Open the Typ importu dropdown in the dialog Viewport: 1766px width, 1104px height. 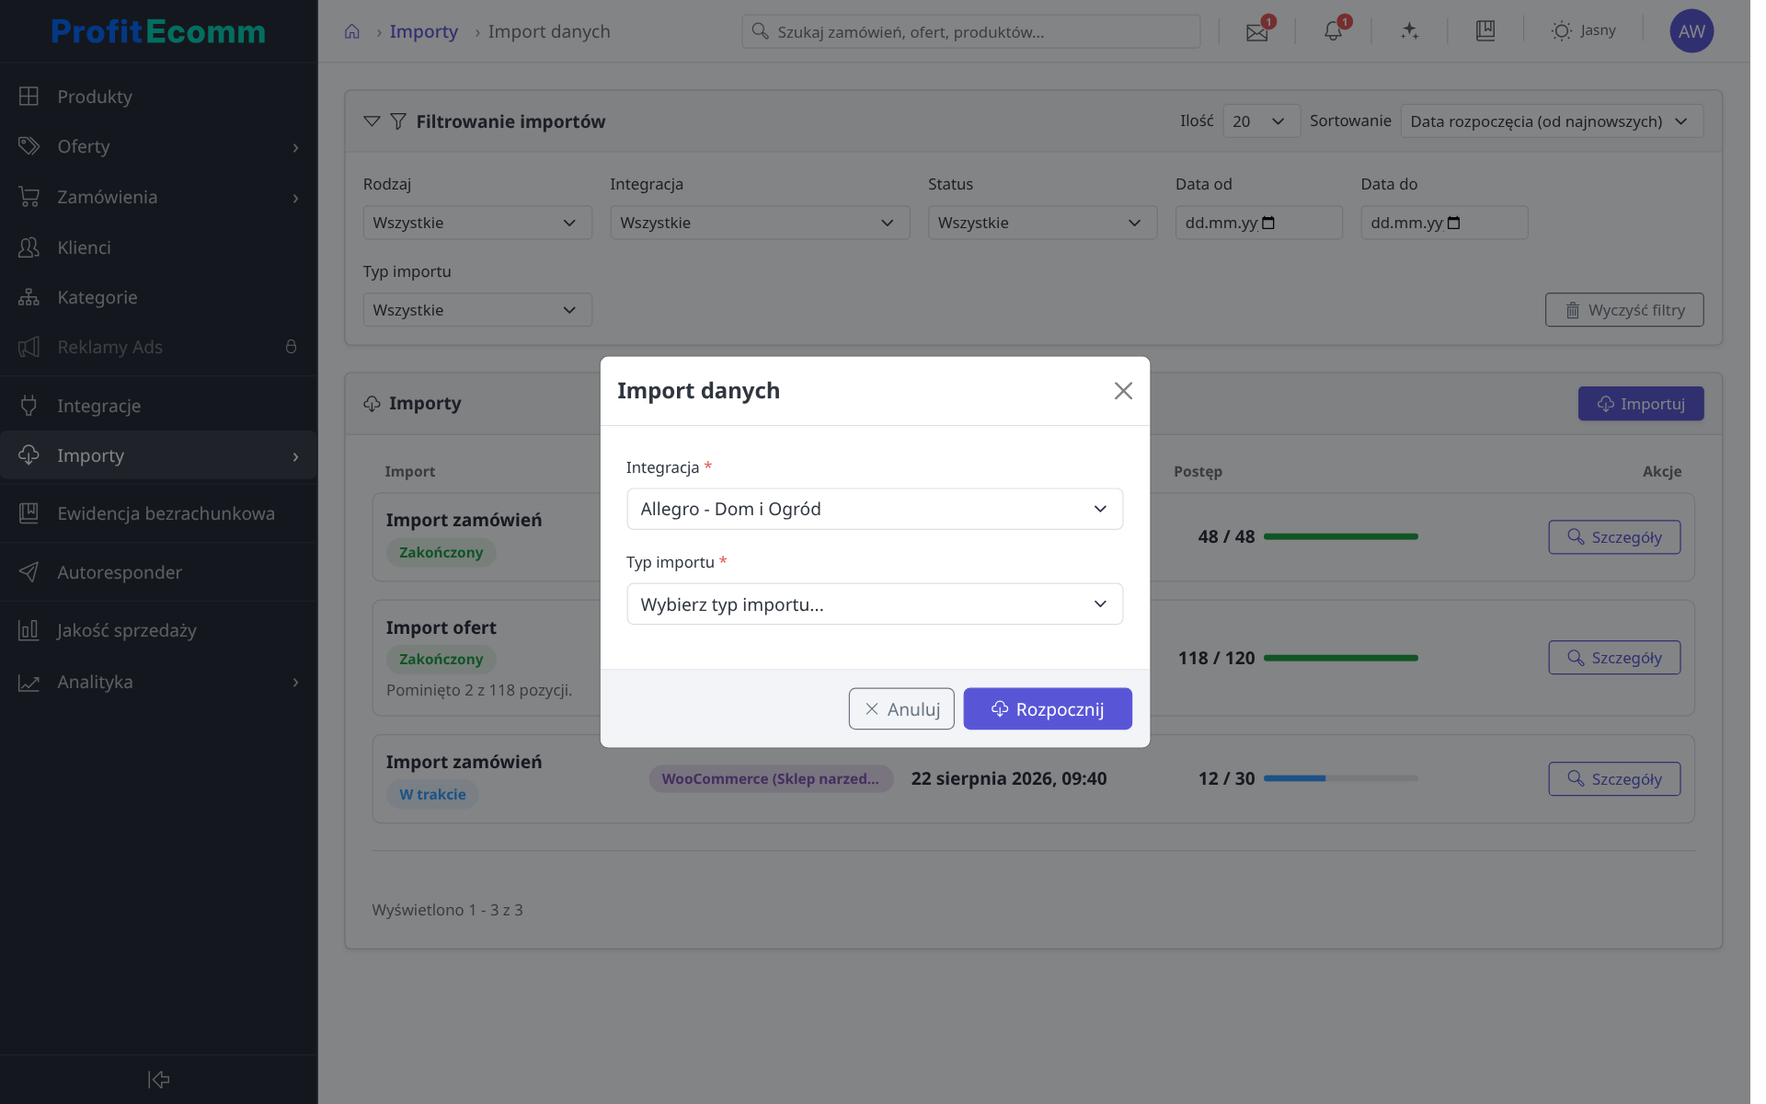click(874, 604)
